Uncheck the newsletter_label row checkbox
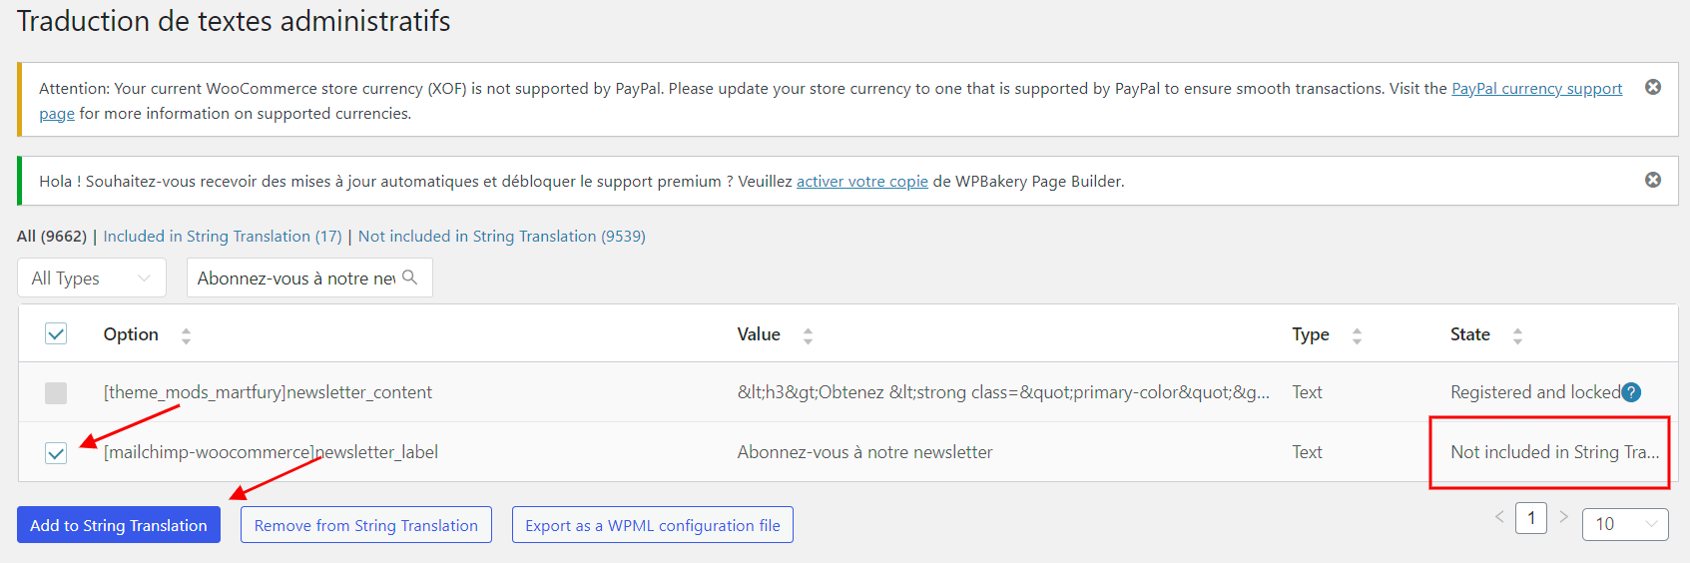Screen dimensions: 1690x563 (x=56, y=453)
